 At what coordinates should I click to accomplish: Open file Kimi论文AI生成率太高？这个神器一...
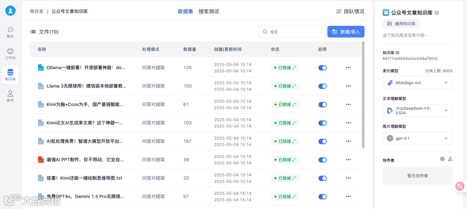click(x=85, y=123)
